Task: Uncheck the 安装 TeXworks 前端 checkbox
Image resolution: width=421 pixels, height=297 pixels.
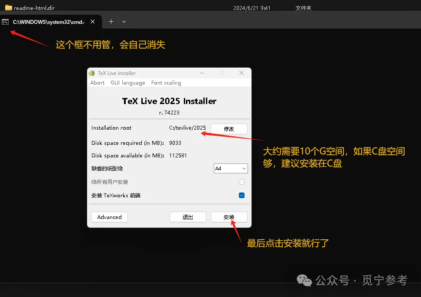Action: pyautogui.click(x=242, y=195)
